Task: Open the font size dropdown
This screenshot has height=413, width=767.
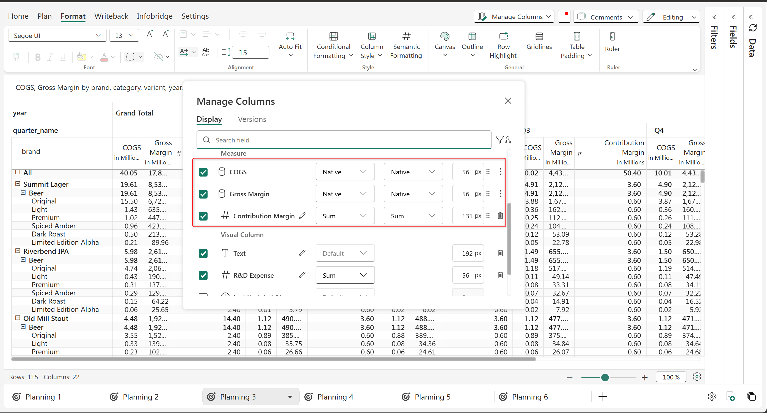Action: coord(131,35)
